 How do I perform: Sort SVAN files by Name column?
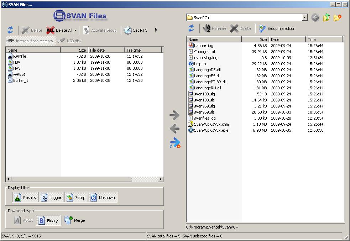click(x=33, y=50)
